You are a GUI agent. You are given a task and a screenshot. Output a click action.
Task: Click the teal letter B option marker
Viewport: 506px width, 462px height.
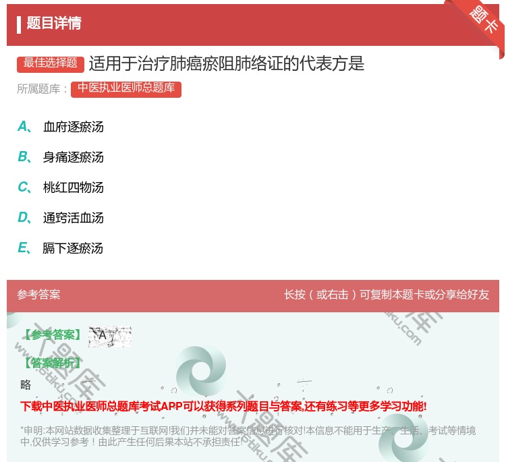tap(23, 157)
